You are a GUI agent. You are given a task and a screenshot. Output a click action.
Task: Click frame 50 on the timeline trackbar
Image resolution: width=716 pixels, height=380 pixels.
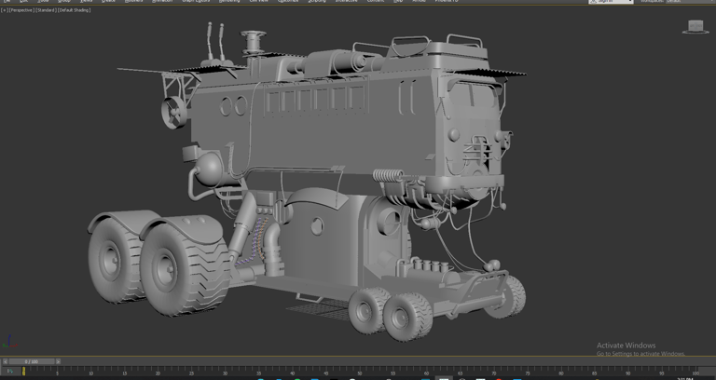[359, 371]
